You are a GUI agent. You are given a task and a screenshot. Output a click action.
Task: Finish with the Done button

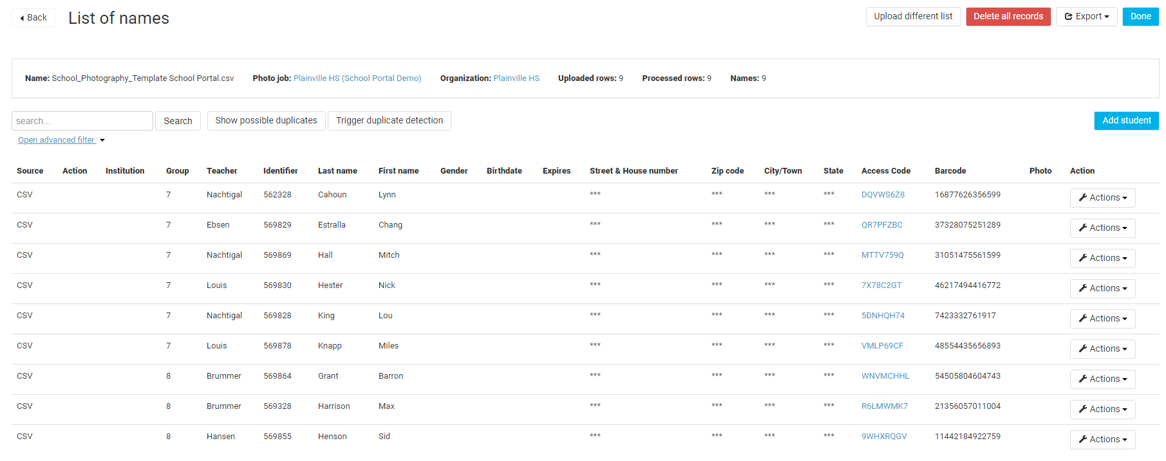(x=1140, y=17)
